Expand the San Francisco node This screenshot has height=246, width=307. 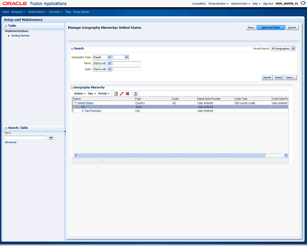tap(83, 111)
